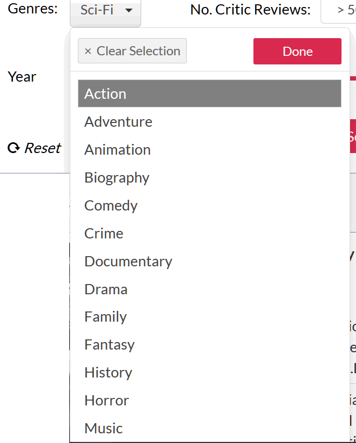Click the Done button
Screen dimensions: 356x443
click(297, 51)
